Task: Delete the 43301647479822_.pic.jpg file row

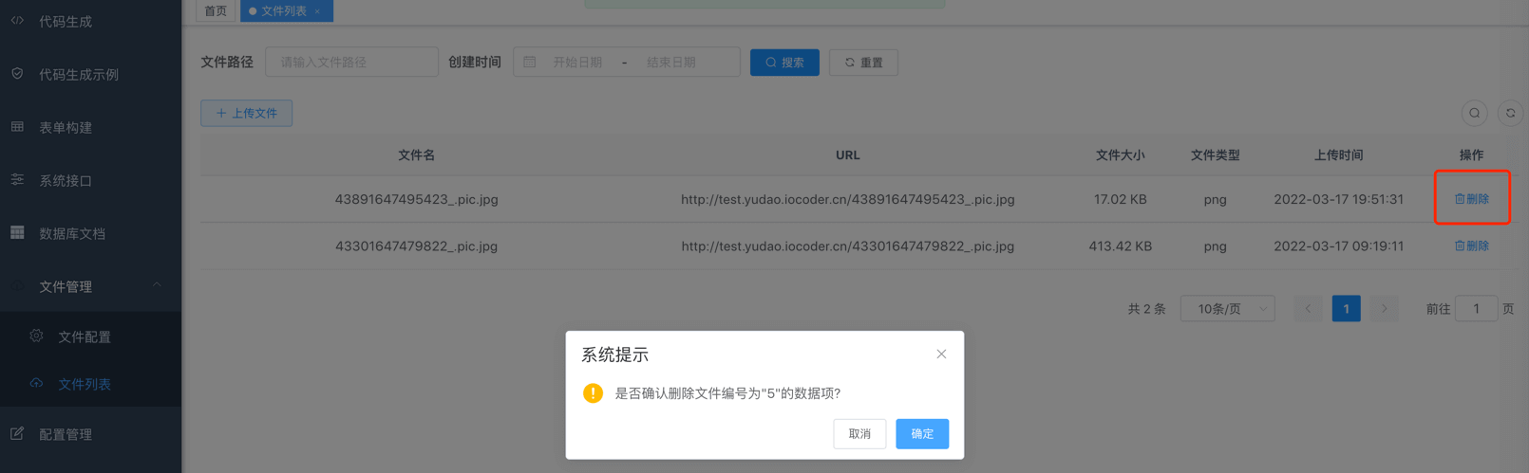Action: tap(1471, 246)
